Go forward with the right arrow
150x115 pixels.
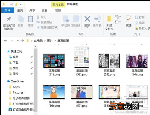click(12, 41)
